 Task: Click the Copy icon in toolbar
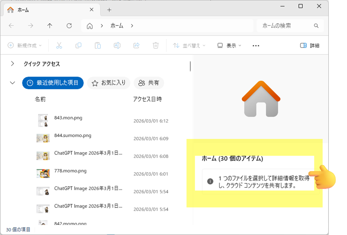pyautogui.click(x=78, y=45)
